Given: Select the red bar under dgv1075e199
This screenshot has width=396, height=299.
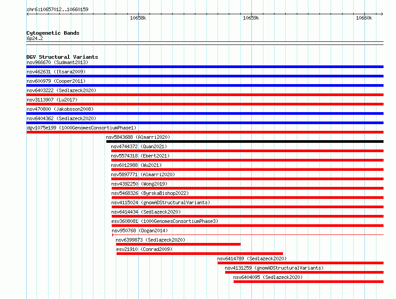Looking at the screenshot, I should coord(205,132).
